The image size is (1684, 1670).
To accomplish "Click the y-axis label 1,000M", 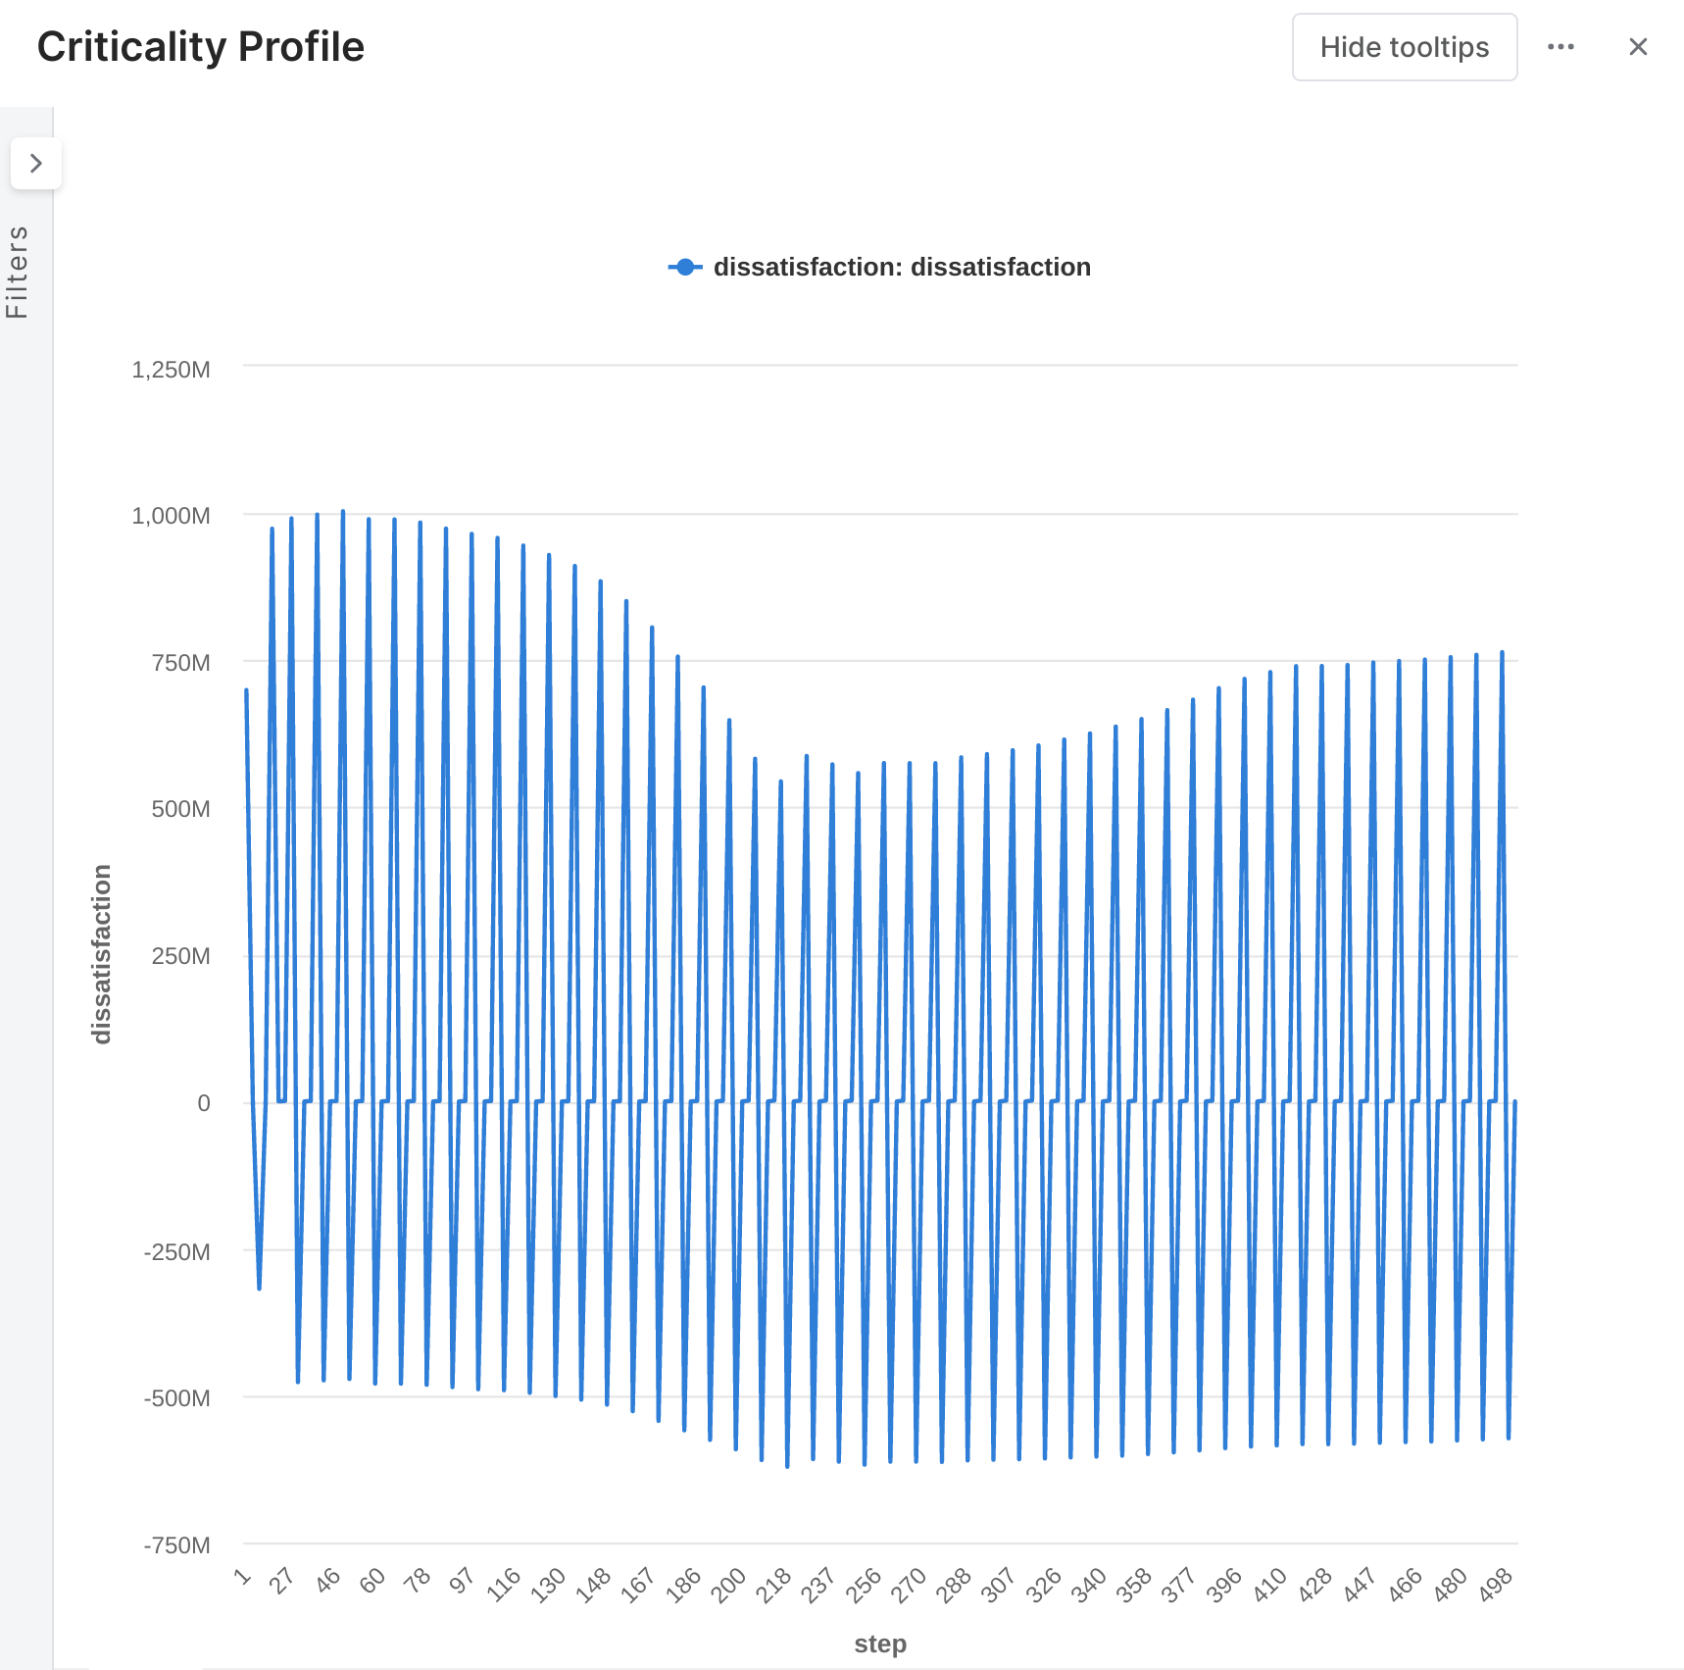I will tap(172, 516).
